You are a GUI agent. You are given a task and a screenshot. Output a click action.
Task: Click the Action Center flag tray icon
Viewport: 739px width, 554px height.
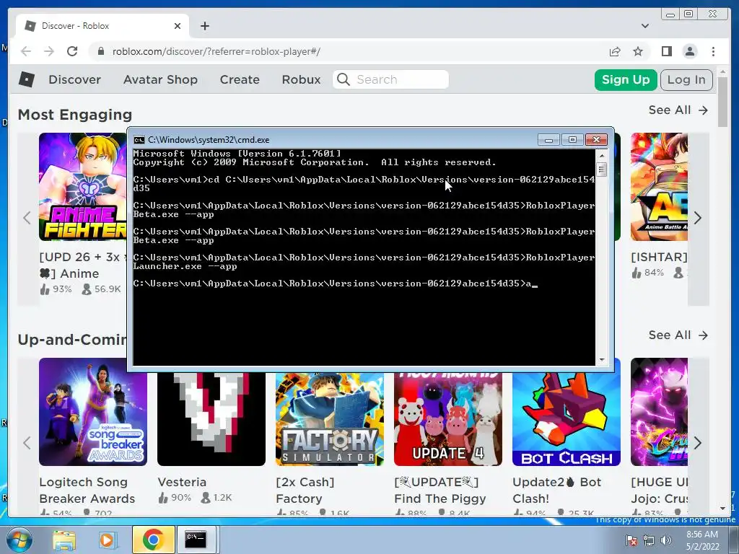coord(631,541)
